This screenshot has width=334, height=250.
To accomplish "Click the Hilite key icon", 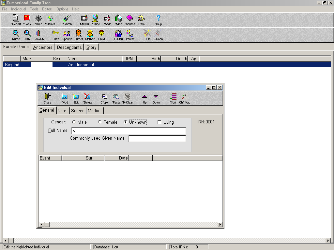I will coord(56,34).
